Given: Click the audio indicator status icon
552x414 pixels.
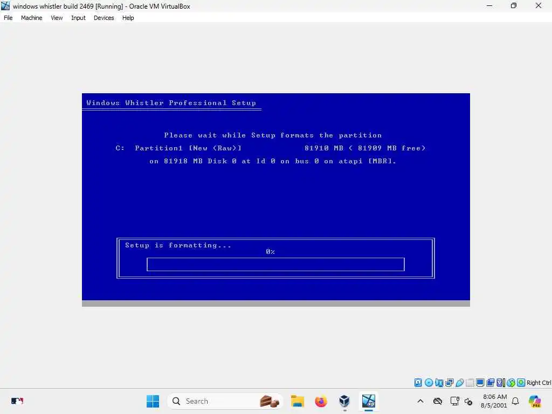Looking at the screenshot, I should point(439,383).
